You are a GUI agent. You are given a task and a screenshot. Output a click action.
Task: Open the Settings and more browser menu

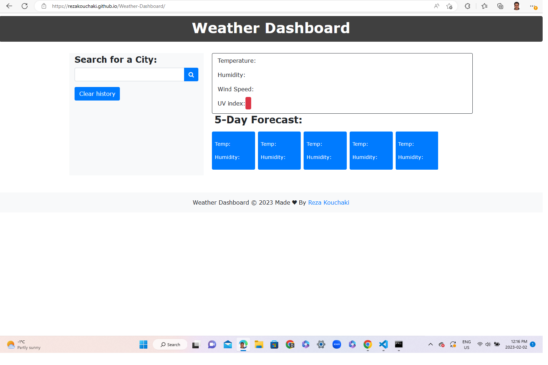533,6
